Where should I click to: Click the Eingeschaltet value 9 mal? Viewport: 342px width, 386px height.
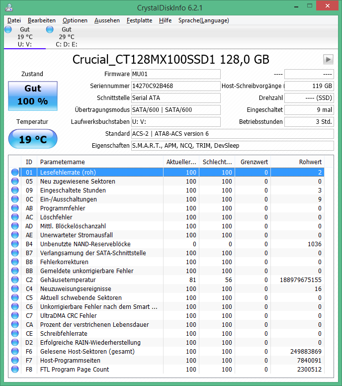click(309, 110)
